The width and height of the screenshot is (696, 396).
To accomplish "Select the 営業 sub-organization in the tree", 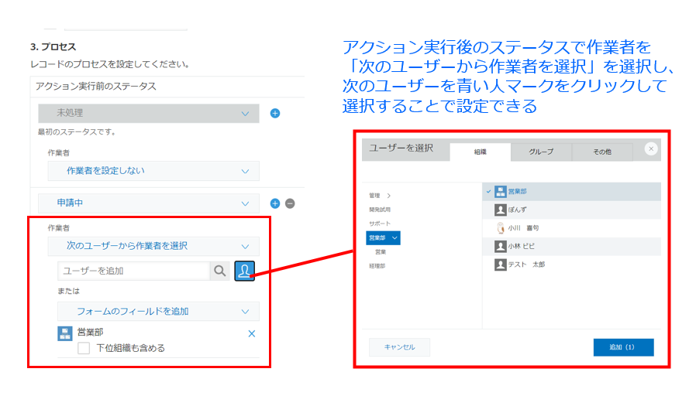I will (x=381, y=252).
